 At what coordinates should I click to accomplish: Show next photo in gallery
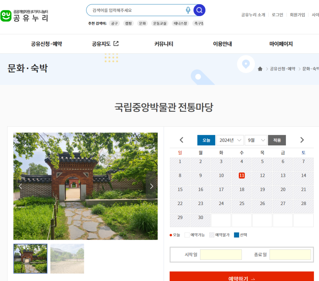pyautogui.click(x=152, y=186)
